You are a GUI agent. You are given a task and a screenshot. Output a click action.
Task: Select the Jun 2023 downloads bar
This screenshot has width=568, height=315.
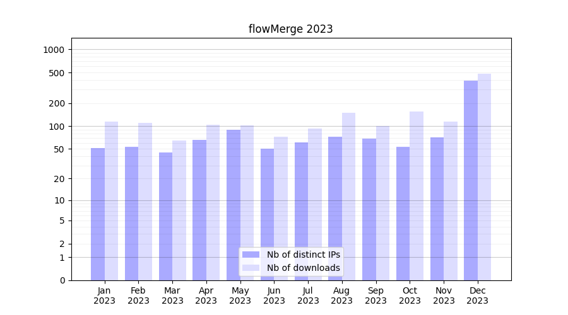pyautogui.click(x=281, y=208)
